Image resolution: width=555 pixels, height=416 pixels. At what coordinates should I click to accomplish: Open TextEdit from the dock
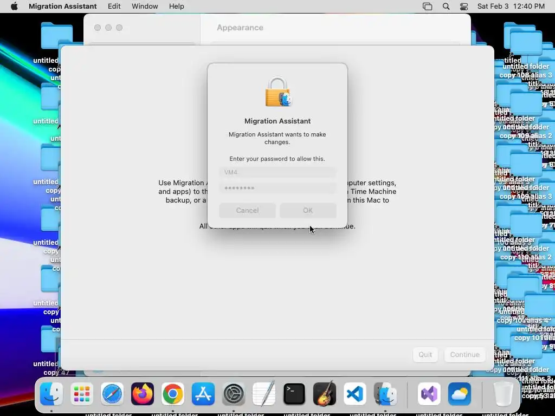point(264,394)
